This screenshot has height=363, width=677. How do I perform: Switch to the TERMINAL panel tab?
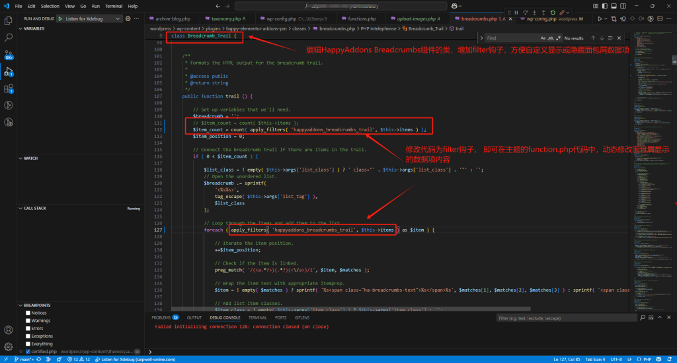tap(257, 317)
